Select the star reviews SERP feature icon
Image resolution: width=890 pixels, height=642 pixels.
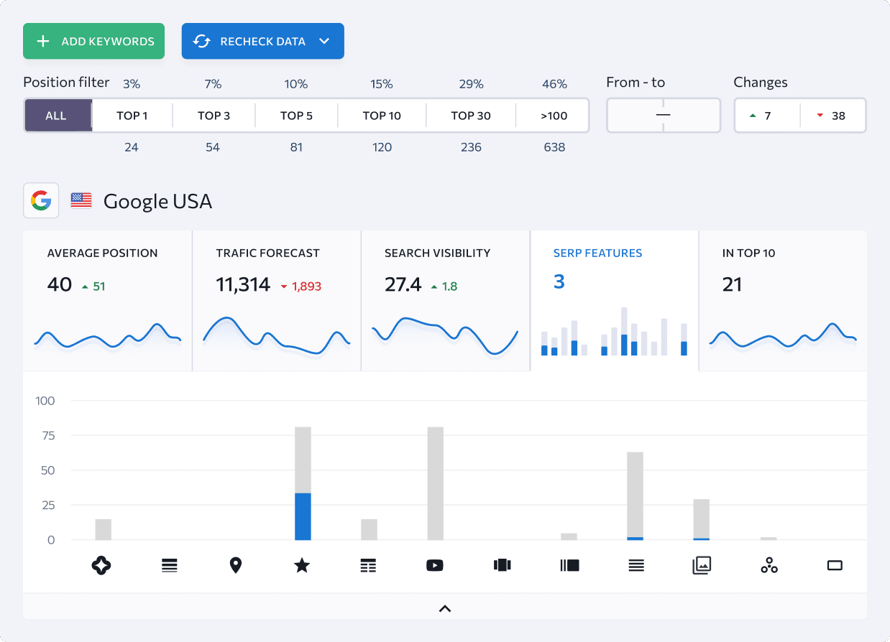pyautogui.click(x=302, y=566)
